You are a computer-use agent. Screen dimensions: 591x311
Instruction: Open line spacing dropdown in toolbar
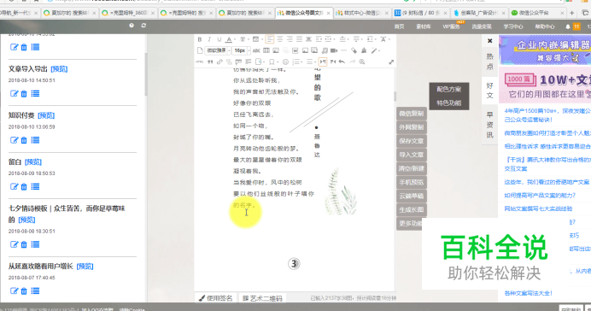[x=376, y=39]
